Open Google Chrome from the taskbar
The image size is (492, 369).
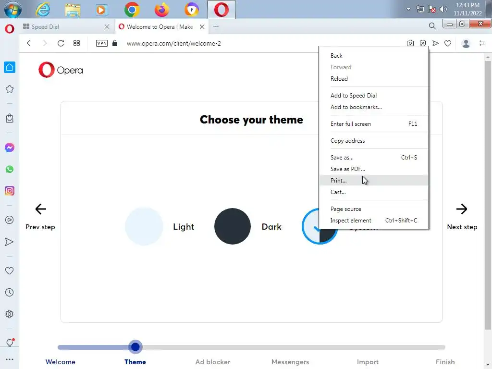click(132, 10)
